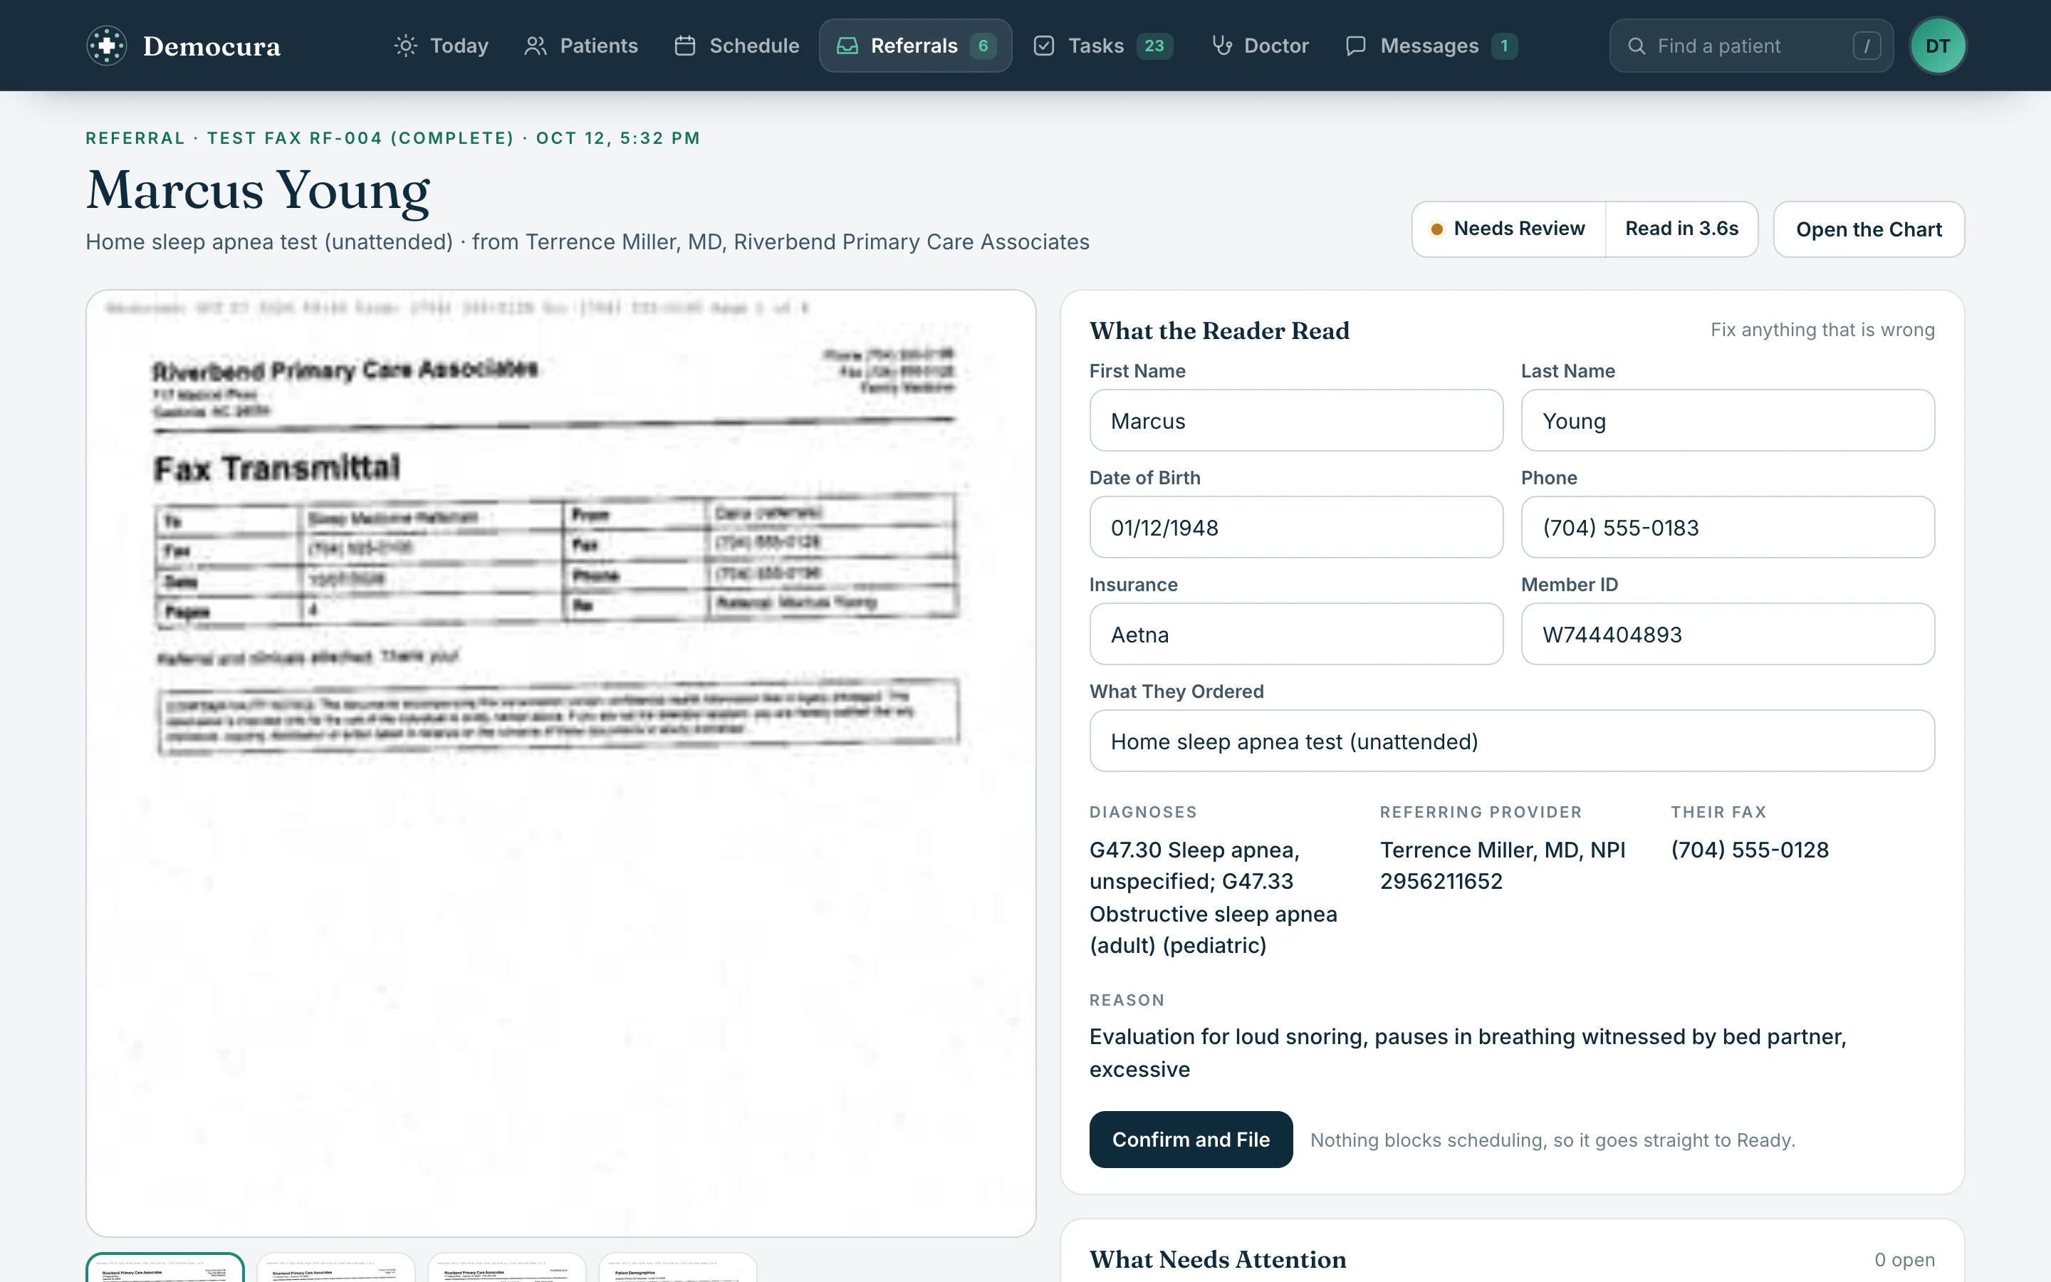Select the third fax page thumbnail

[x=507, y=1267]
